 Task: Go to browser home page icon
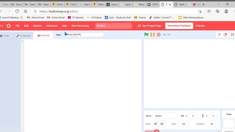click(26, 11)
